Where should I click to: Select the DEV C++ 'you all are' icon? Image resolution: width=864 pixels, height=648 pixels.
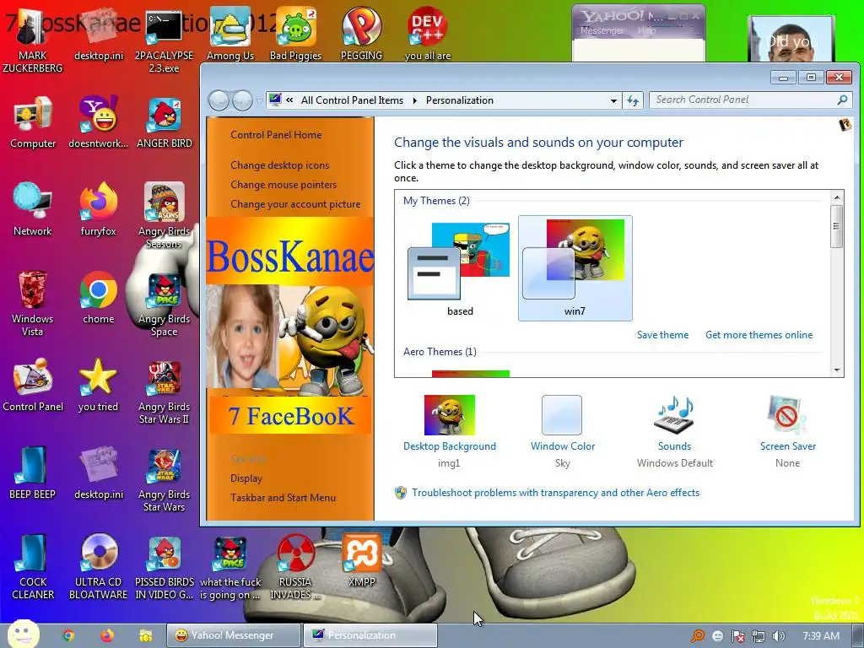point(427,34)
